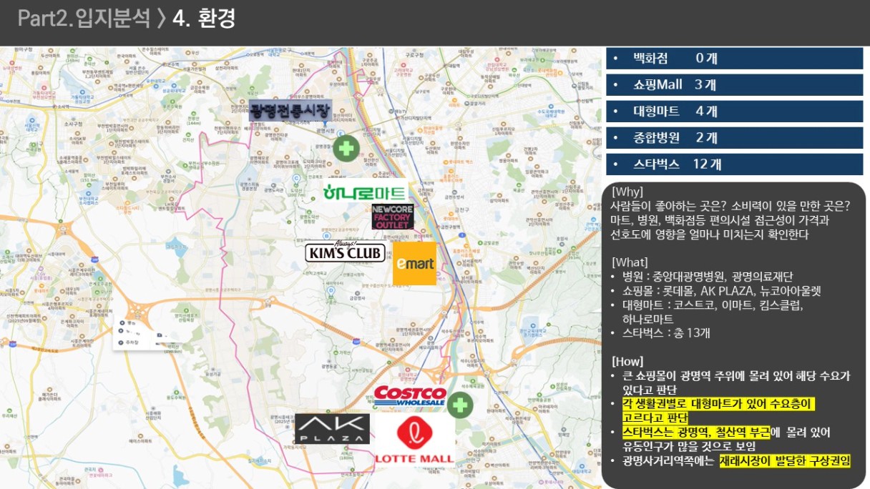The height and width of the screenshot is (489, 870).
Task: Click the [Why] heading
Action: point(627,192)
